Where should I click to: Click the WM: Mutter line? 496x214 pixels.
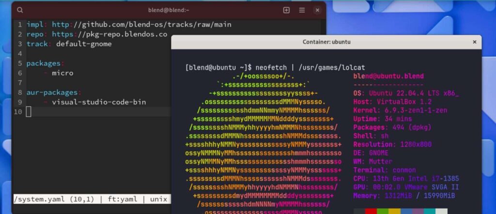373,162
